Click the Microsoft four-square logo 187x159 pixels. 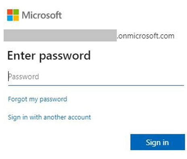[x=13, y=15]
